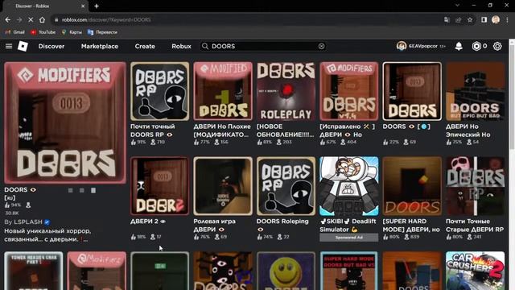Click the DOORS Roleping title text

click(282, 222)
